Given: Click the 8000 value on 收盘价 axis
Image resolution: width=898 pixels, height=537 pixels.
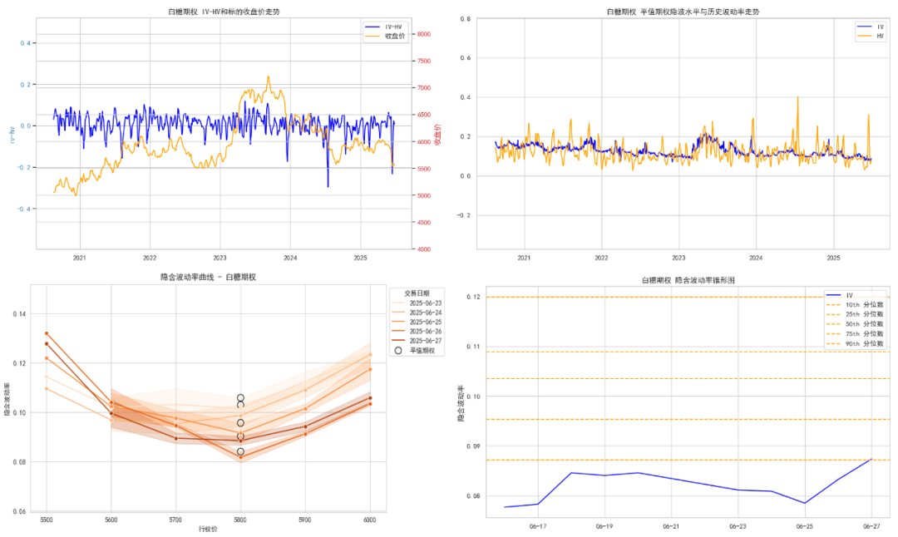Looking at the screenshot, I should tap(424, 34).
